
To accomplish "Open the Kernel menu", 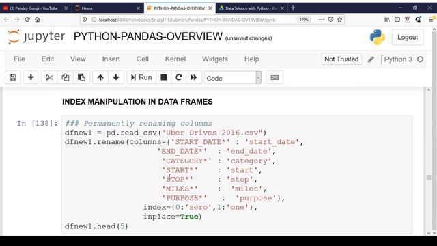I will pyautogui.click(x=175, y=59).
